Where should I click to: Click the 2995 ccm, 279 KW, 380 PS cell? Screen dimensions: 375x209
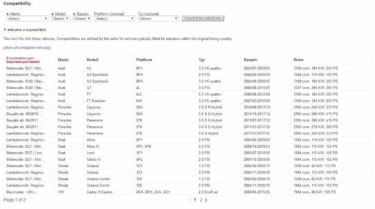point(316,127)
